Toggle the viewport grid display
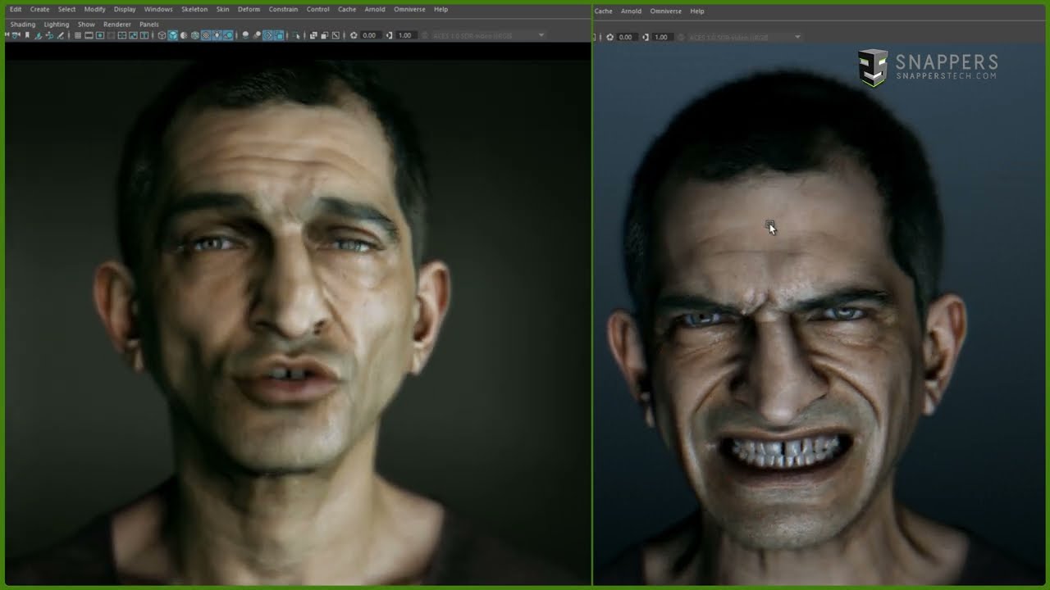 [x=78, y=35]
